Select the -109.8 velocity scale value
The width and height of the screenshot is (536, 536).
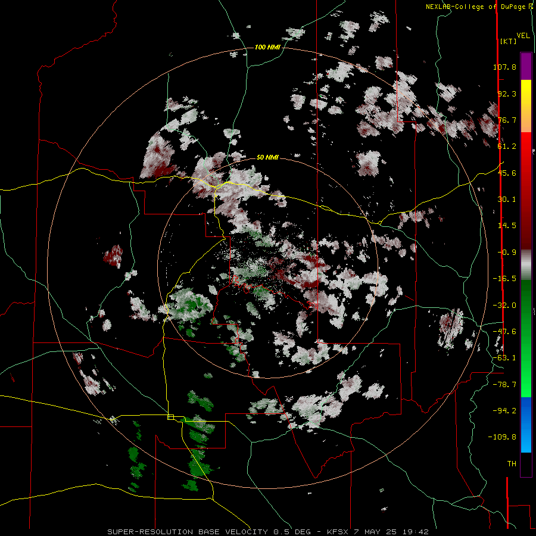502,437
